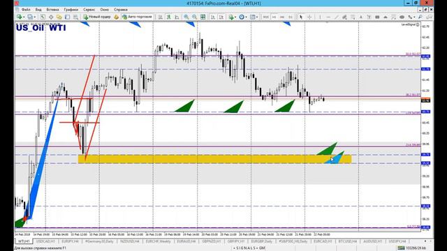Open the chat bubbles icon
Viewport: 447px width, 251px height.
point(428,17)
